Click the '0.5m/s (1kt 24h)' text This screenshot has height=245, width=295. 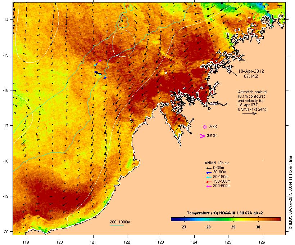(x=252, y=109)
